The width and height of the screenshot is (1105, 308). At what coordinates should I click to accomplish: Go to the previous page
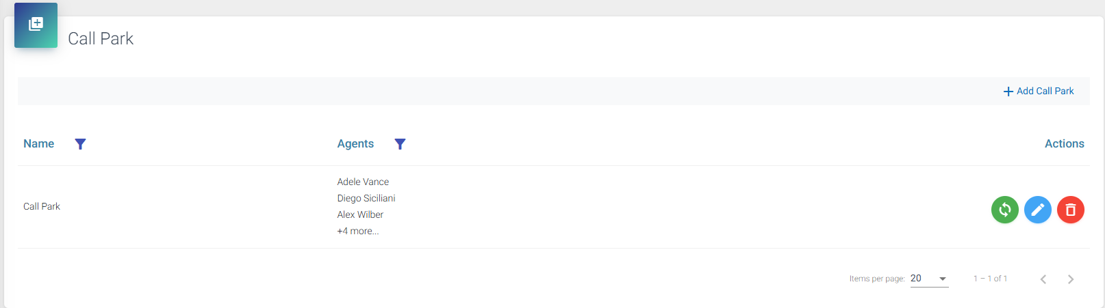pos(1043,279)
